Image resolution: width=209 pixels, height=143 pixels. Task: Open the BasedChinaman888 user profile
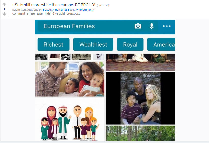[x=56, y=10]
